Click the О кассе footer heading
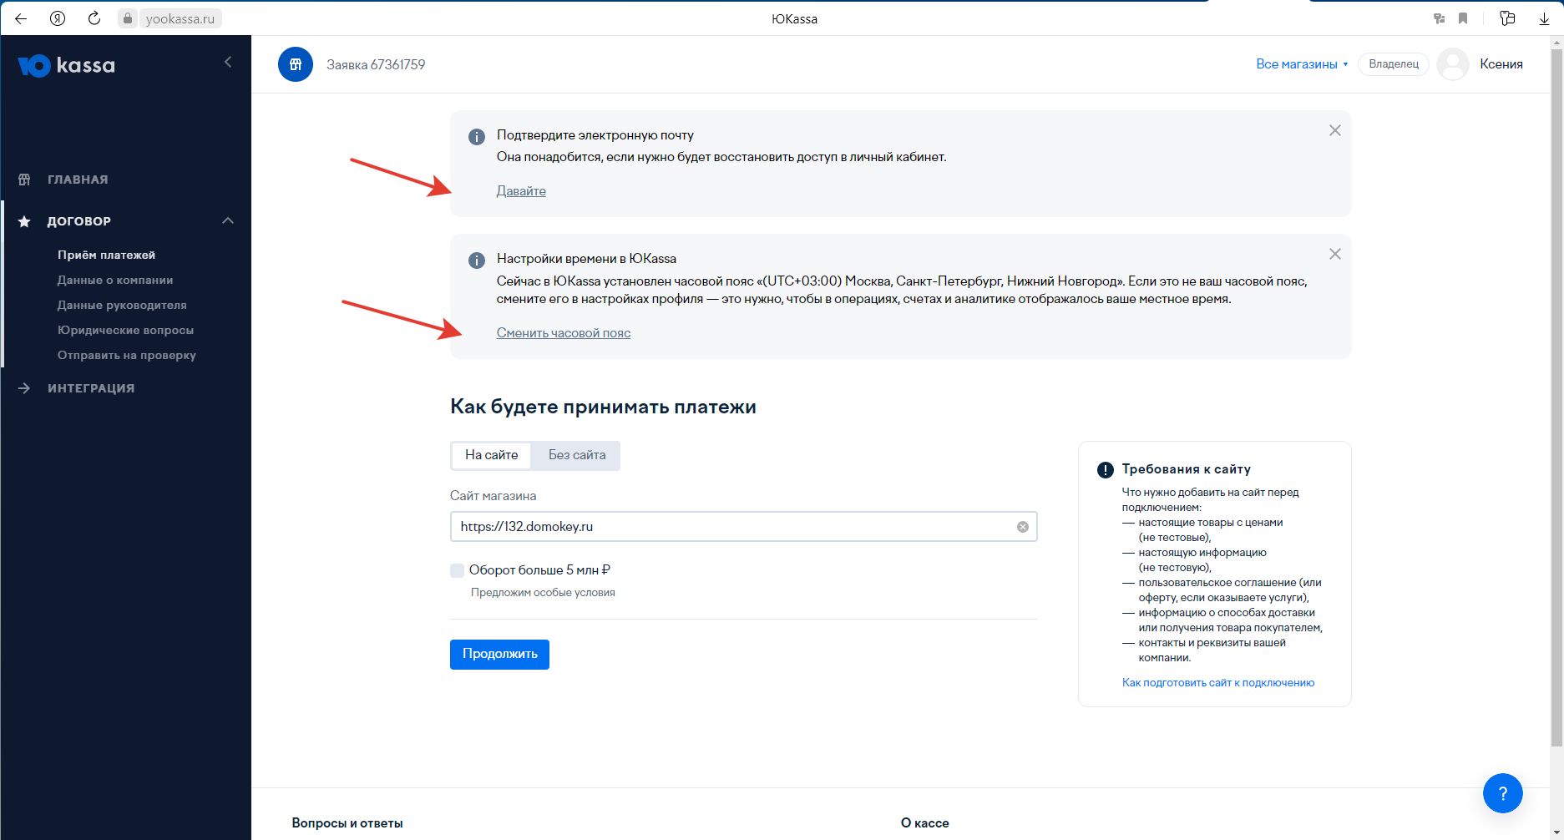This screenshot has height=840, width=1564. 925,823
